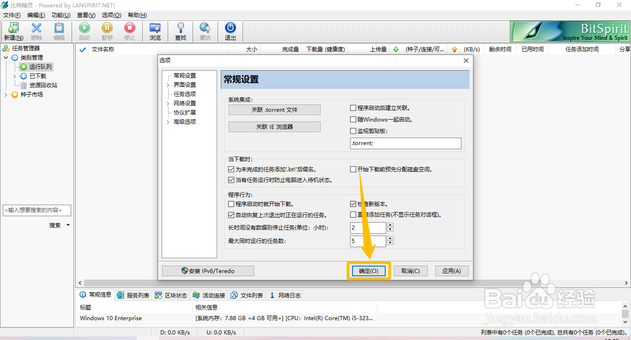Click the 暂停 (Pause) toolbar icon
This screenshot has height=340, width=631.
[x=107, y=31]
